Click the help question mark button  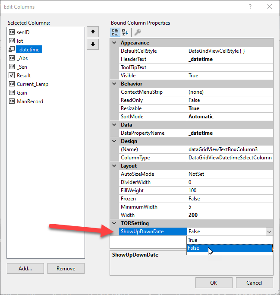click(x=250, y=7)
